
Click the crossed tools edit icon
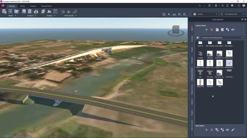click(x=179, y=15)
